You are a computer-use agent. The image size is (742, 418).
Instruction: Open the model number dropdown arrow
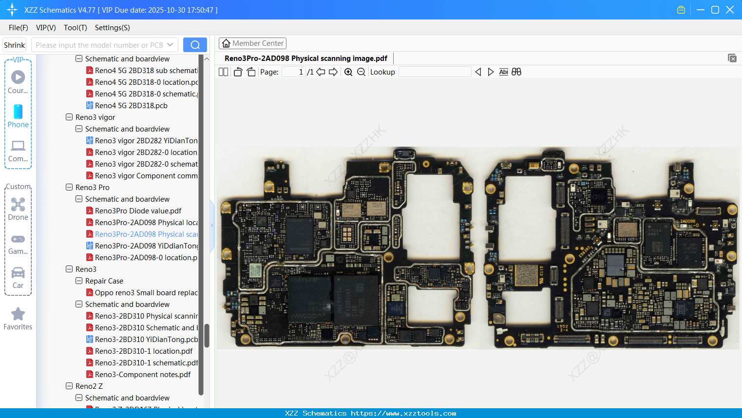point(170,45)
